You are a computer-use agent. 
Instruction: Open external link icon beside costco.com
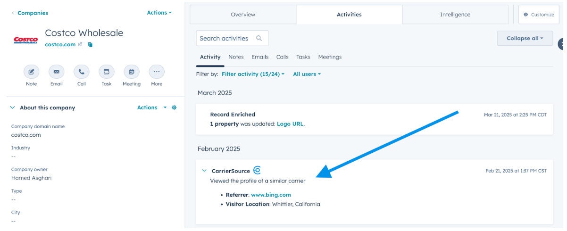[80, 44]
